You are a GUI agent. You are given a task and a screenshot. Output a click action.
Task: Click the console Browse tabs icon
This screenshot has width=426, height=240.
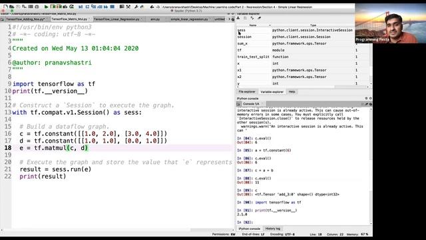(x=238, y=104)
